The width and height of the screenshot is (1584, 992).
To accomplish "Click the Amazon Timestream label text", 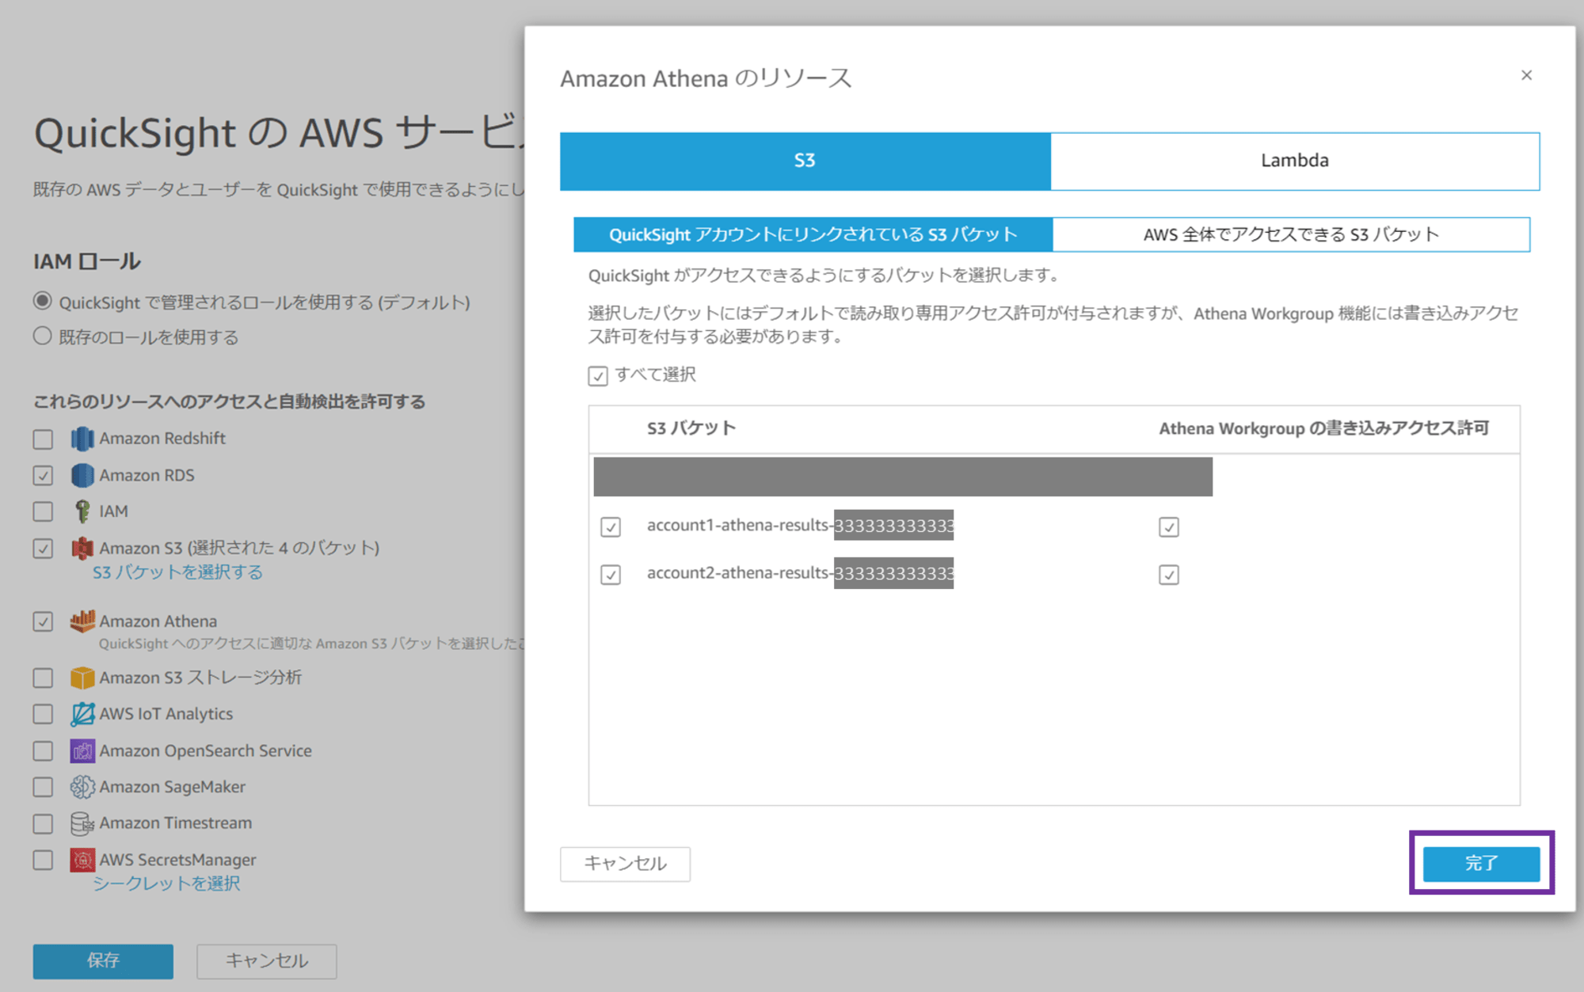I will click(175, 823).
